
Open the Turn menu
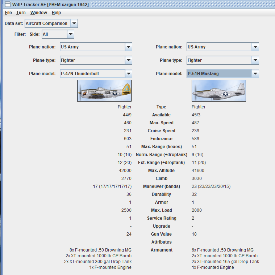pyautogui.click(x=21, y=13)
